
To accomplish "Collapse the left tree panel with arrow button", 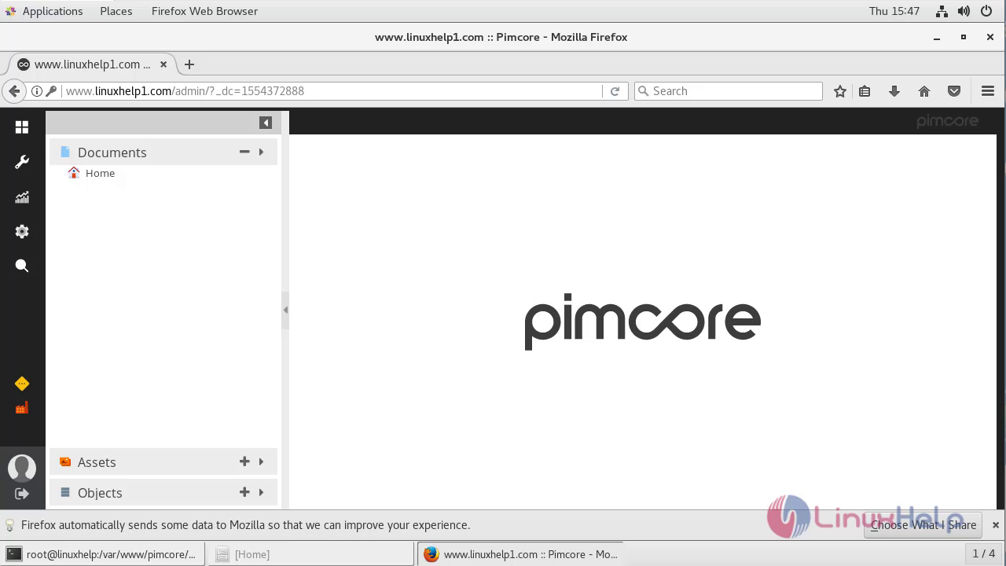I will point(266,123).
